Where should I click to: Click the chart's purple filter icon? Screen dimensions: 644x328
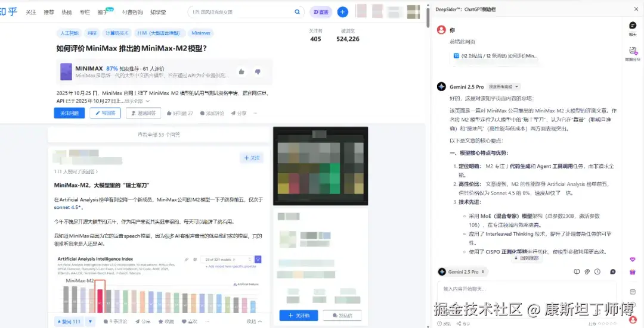pos(258,260)
